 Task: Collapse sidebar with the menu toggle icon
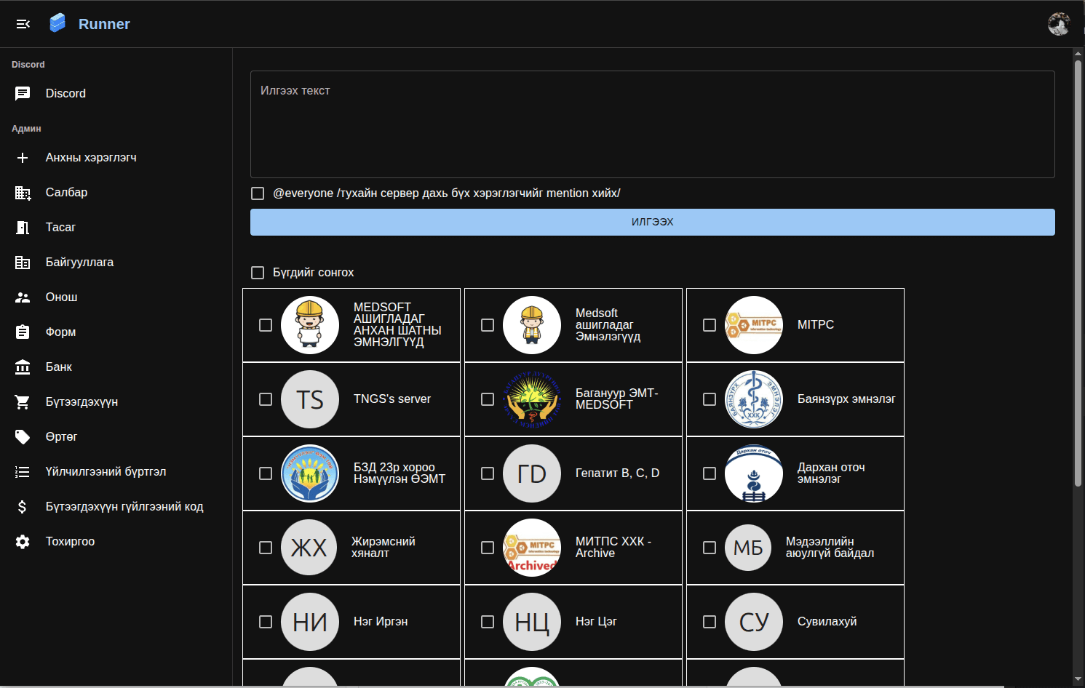(23, 24)
